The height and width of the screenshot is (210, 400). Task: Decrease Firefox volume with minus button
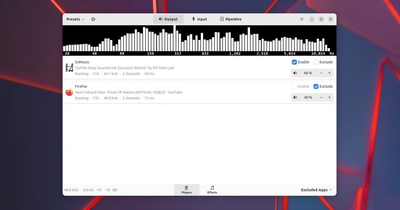click(x=321, y=97)
